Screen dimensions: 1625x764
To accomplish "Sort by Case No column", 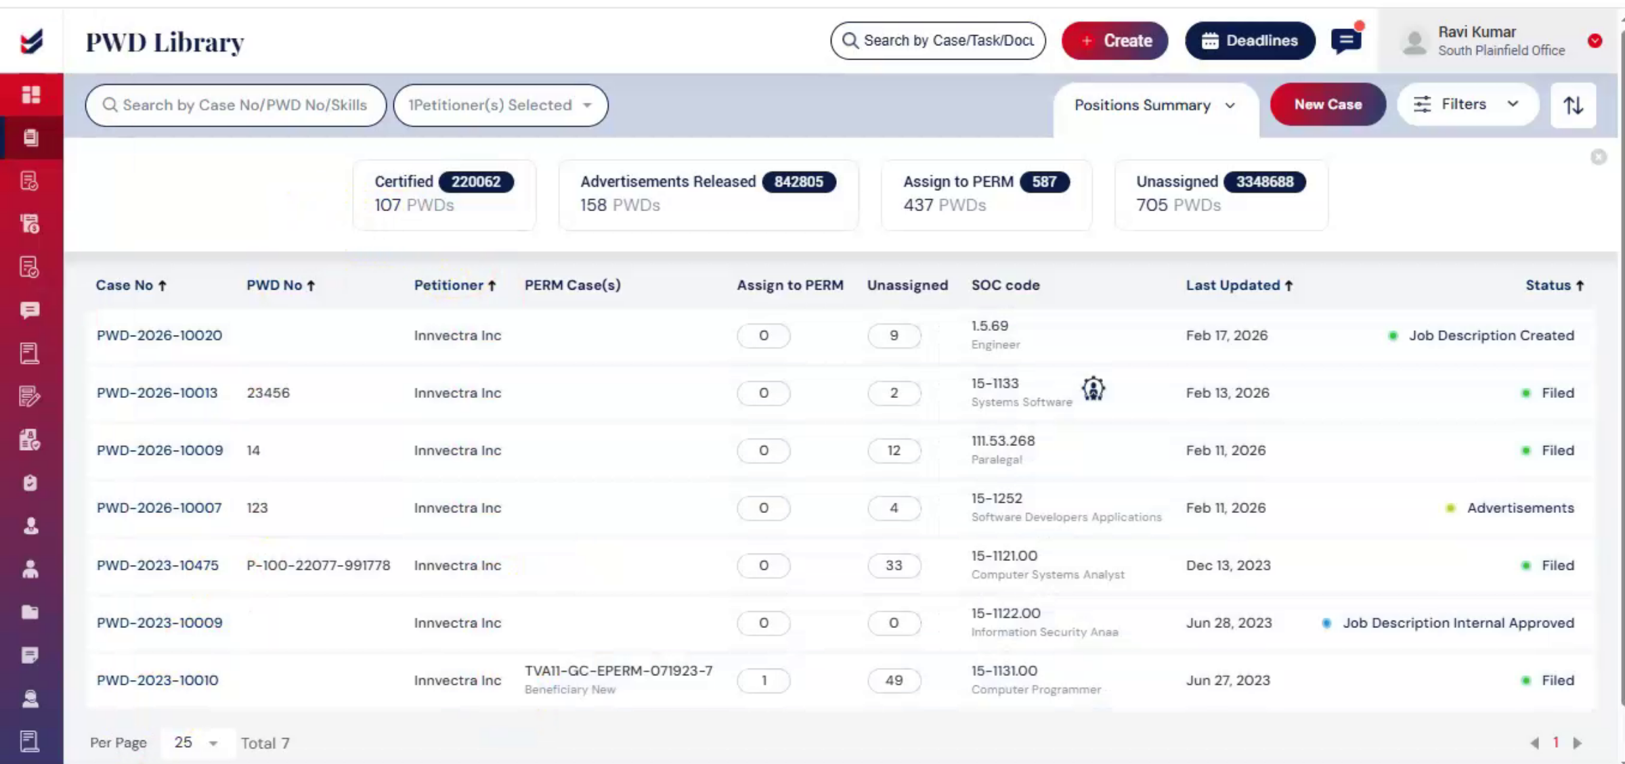I will tap(131, 286).
